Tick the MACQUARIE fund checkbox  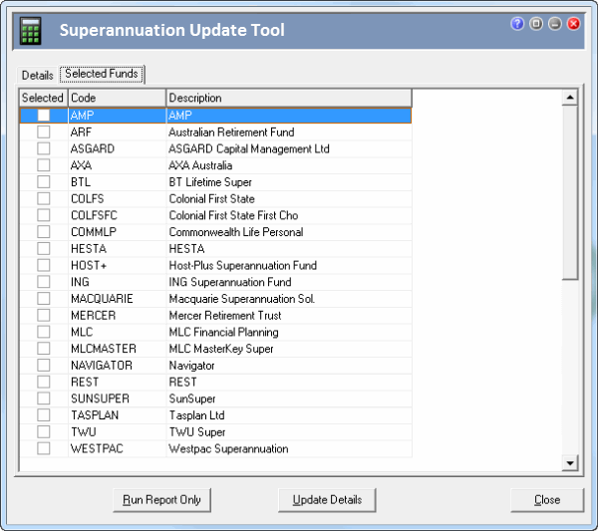pos(44,299)
